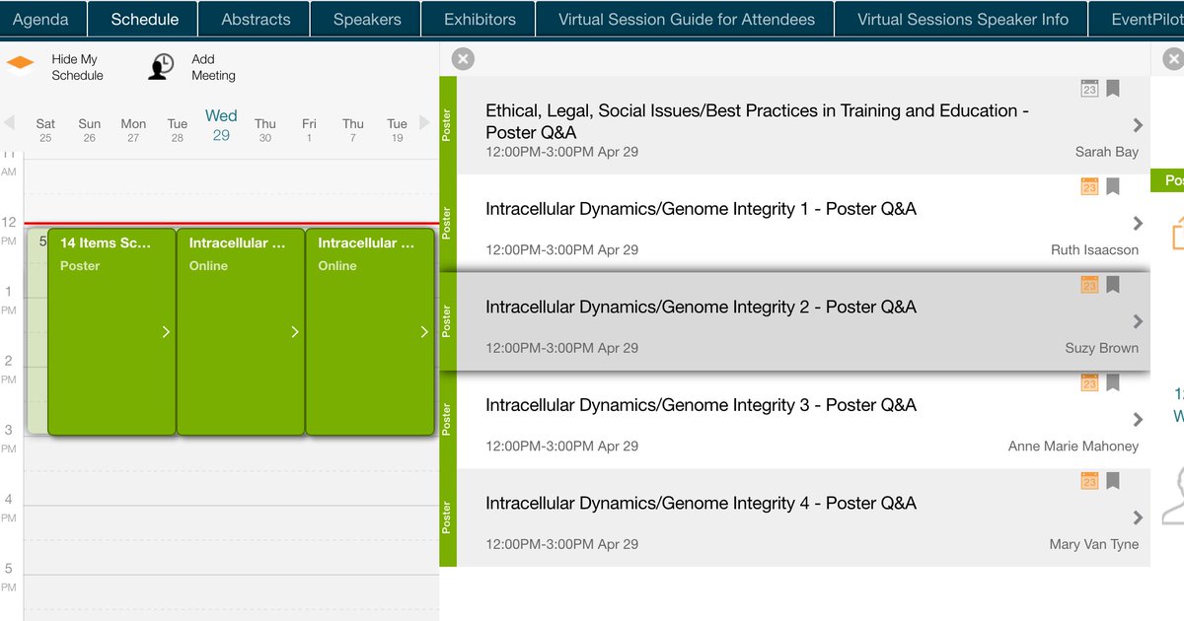
Task: Close the session list with the X icon
Action: 463,59
